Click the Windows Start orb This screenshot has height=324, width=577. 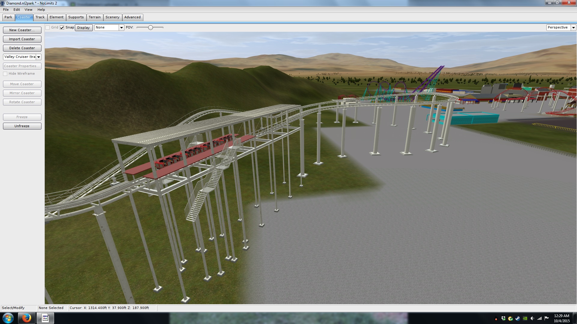tap(8, 318)
